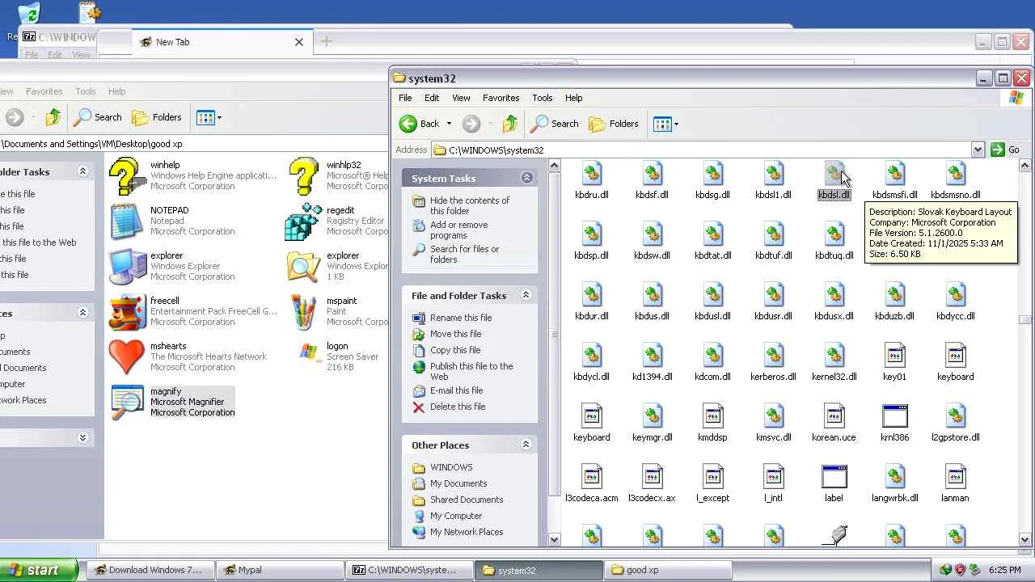Click Search for files or folders link
The image size is (1035, 582).
464,254
